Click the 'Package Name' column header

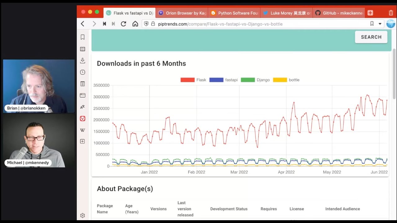coord(105,209)
